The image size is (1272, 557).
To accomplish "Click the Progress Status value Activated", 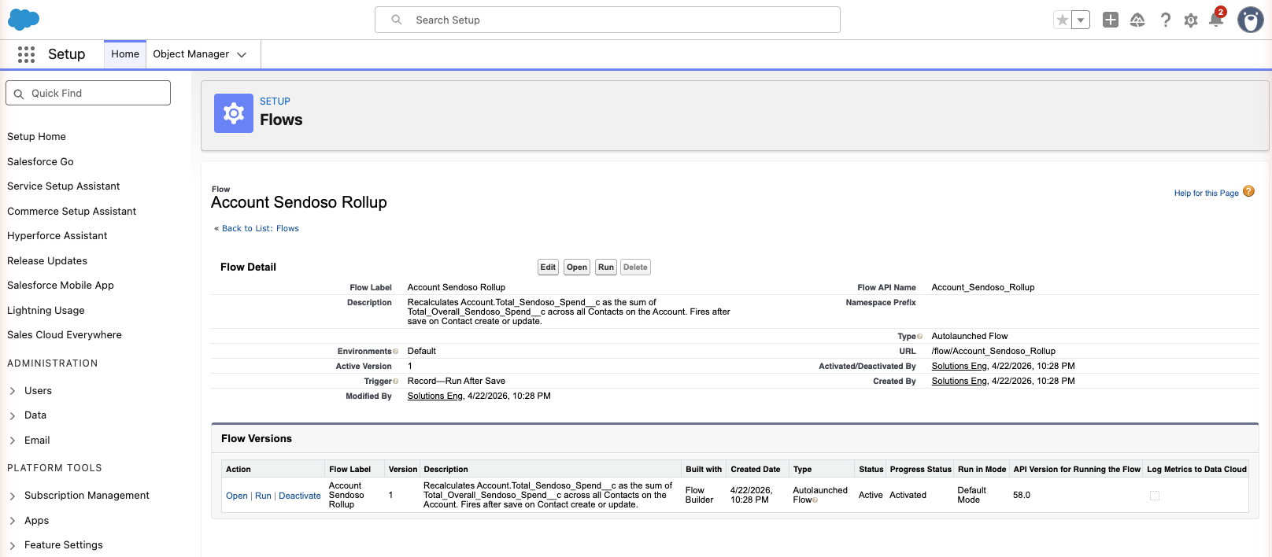I will [908, 496].
